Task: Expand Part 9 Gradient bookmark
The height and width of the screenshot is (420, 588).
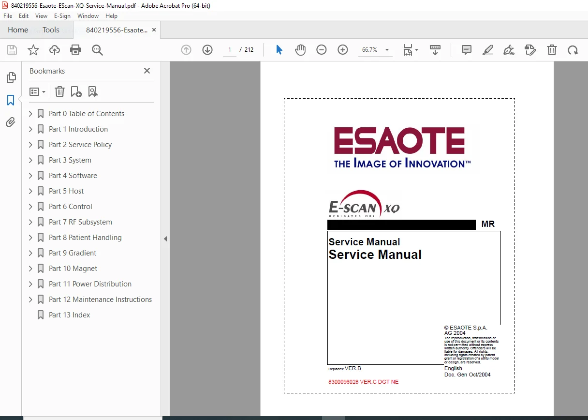Action: pyautogui.click(x=30, y=253)
